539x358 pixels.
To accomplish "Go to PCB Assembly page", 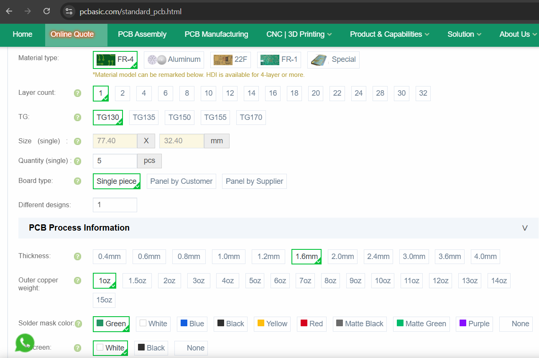I will 142,34.
